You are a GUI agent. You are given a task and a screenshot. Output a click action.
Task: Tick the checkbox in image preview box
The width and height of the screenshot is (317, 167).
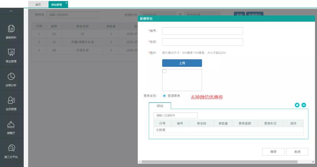pyautogui.click(x=164, y=71)
